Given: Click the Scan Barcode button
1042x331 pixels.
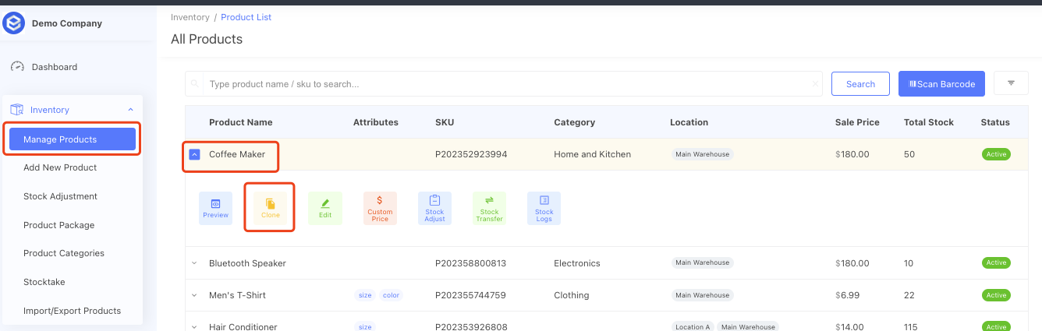Looking at the screenshot, I should pyautogui.click(x=941, y=84).
